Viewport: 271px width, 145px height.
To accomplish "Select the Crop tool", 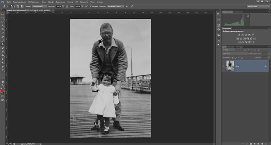I will pyautogui.click(x=3, y=29).
